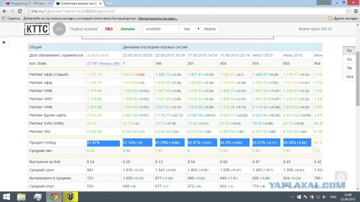360x202 pixels.
Task: Click the browser back arrow
Action: (4, 11)
